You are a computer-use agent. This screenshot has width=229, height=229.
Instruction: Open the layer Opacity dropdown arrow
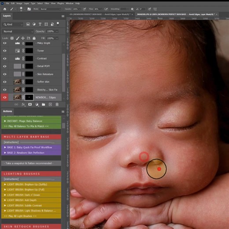tap(57, 31)
